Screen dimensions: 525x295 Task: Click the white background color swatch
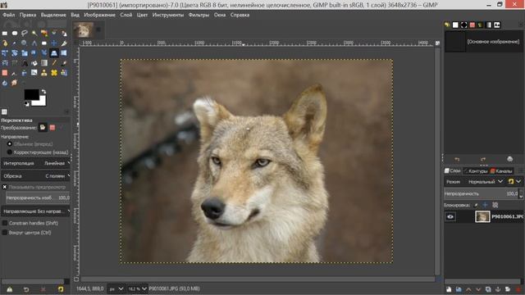pos(41,102)
